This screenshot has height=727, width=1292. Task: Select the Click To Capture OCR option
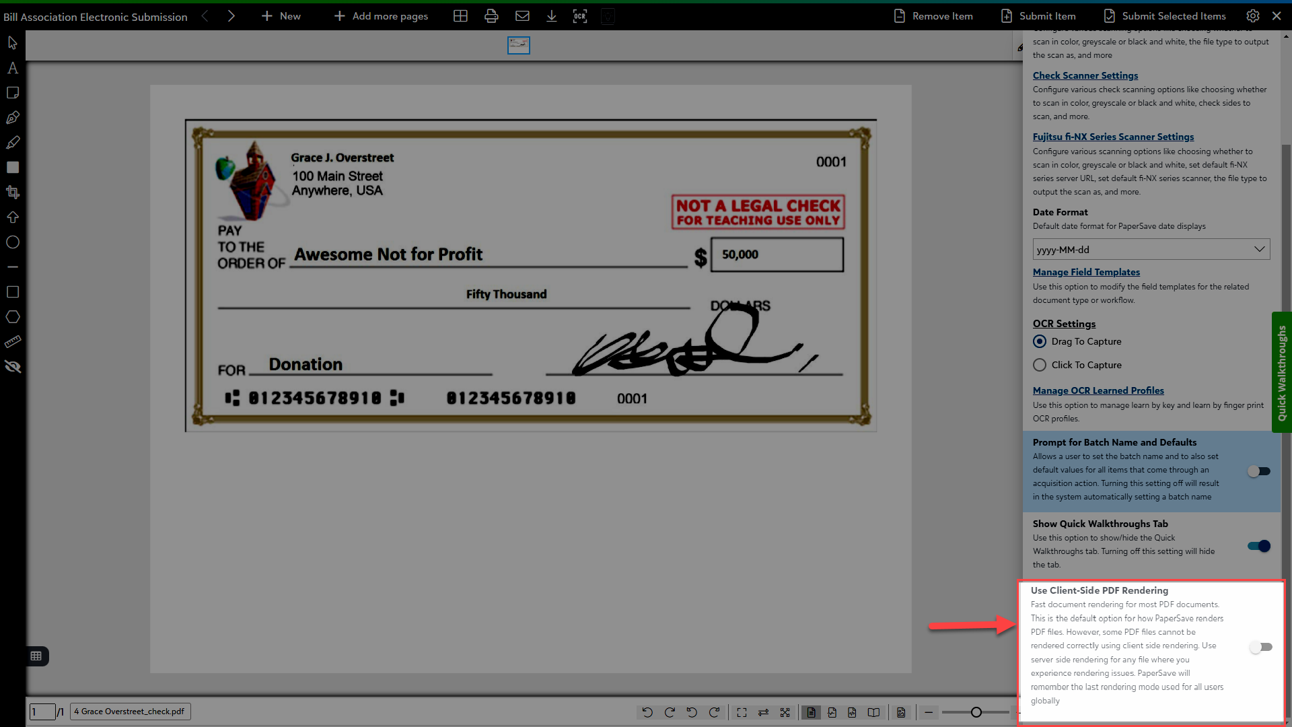(x=1040, y=365)
